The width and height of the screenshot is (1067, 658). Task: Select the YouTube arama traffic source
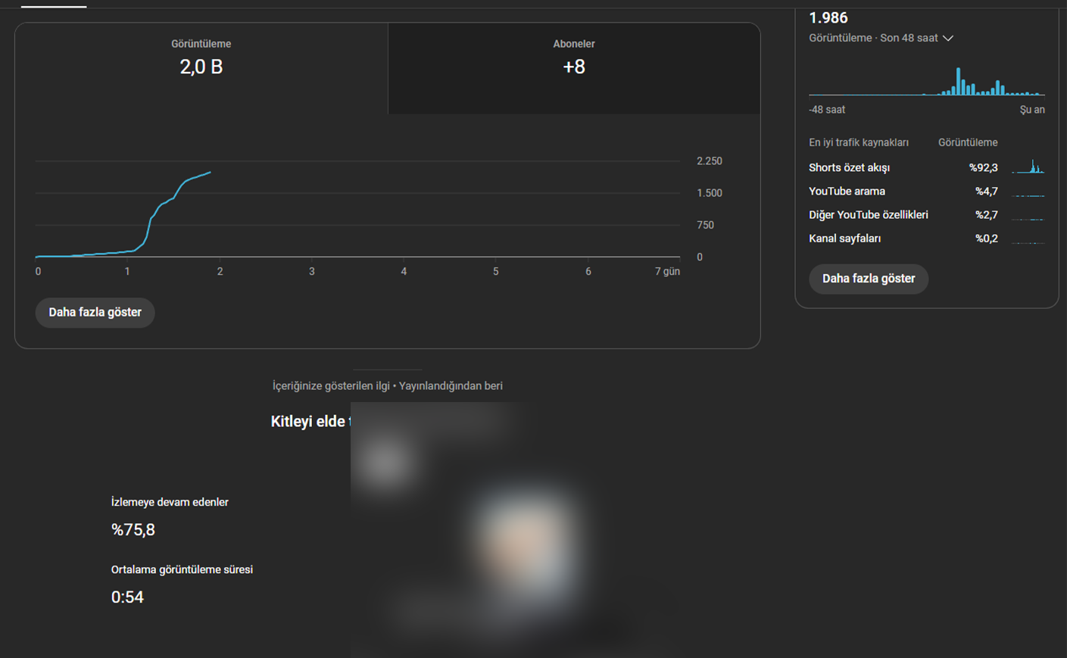pyautogui.click(x=847, y=192)
